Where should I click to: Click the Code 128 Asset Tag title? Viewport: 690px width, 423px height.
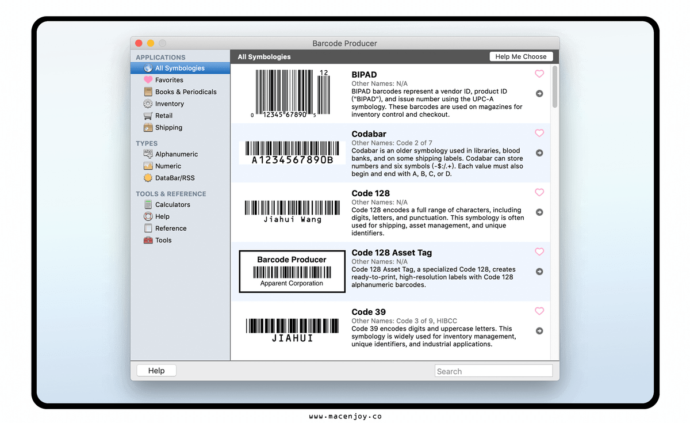(392, 253)
